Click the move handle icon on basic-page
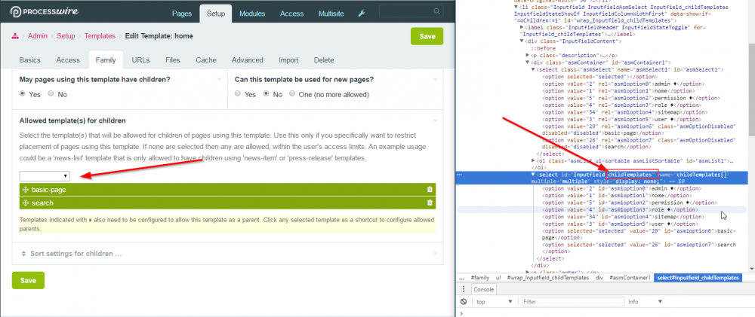The image size is (755, 317). click(x=26, y=190)
